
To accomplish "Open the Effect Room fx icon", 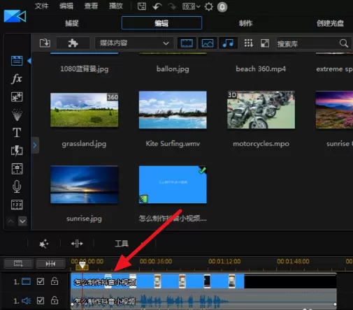I will pos(17,79).
